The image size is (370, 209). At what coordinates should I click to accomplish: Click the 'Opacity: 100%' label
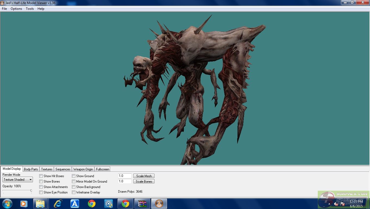coord(12,186)
